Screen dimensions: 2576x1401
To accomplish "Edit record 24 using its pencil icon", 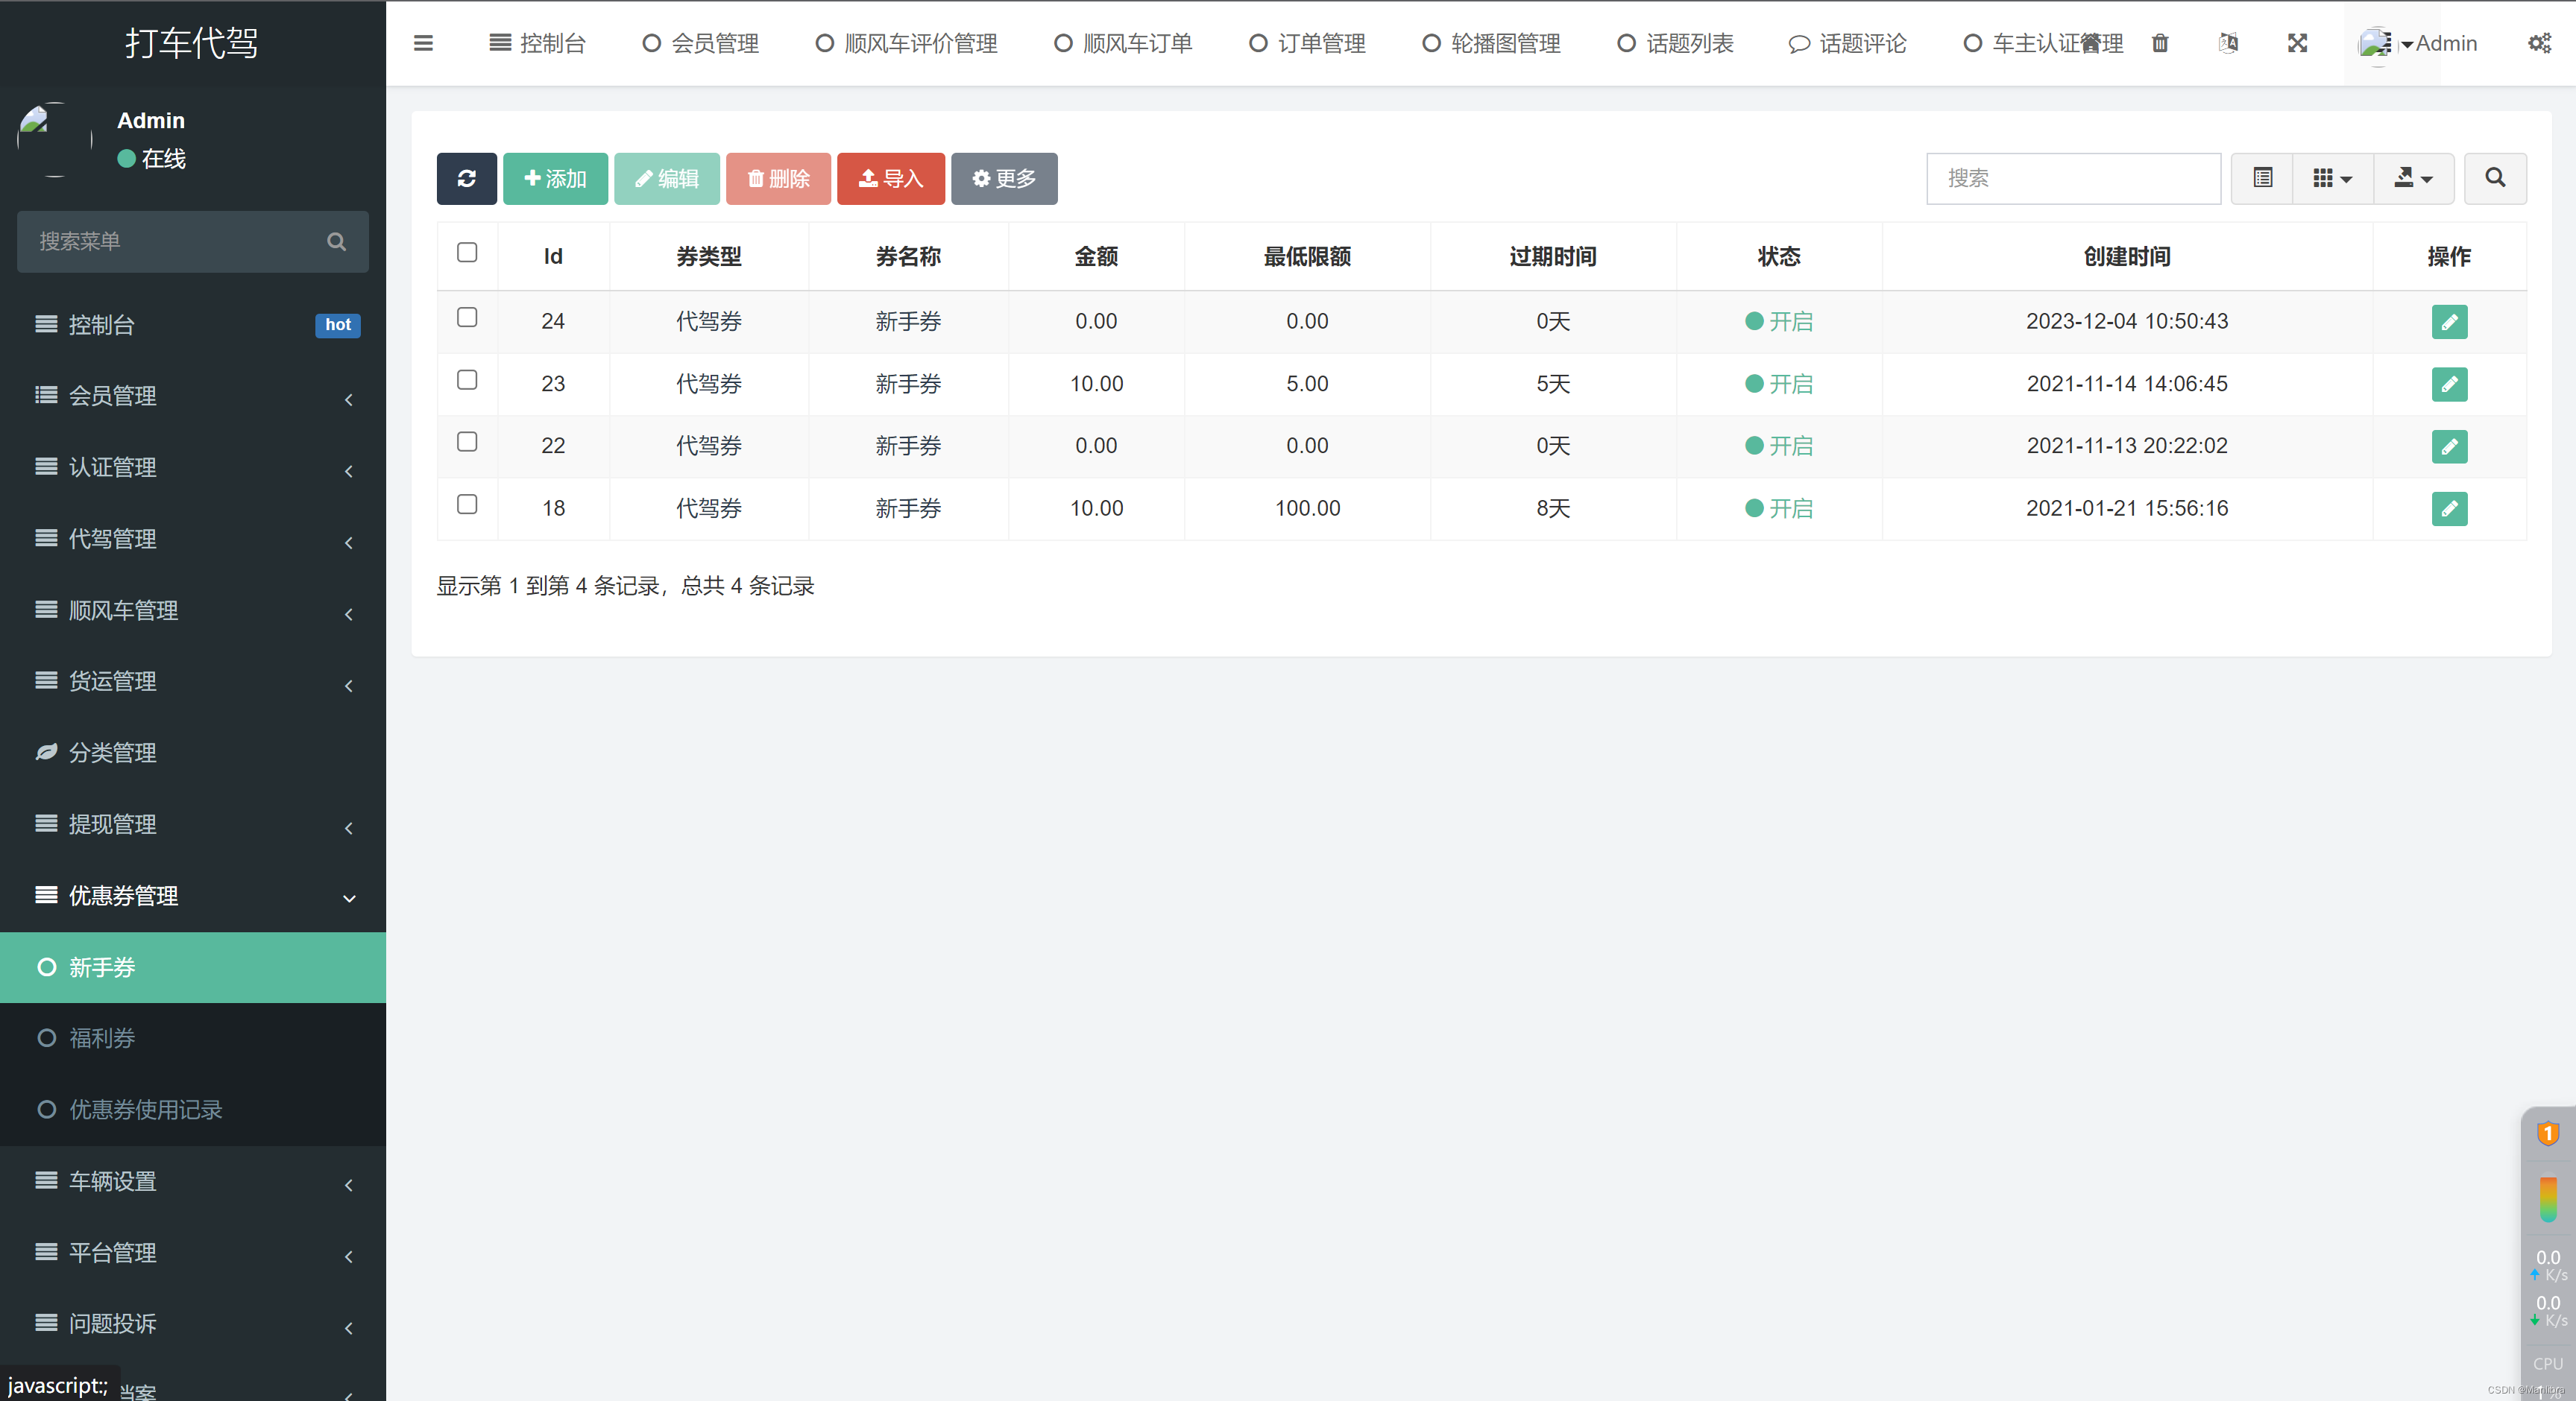I will coord(2449,322).
